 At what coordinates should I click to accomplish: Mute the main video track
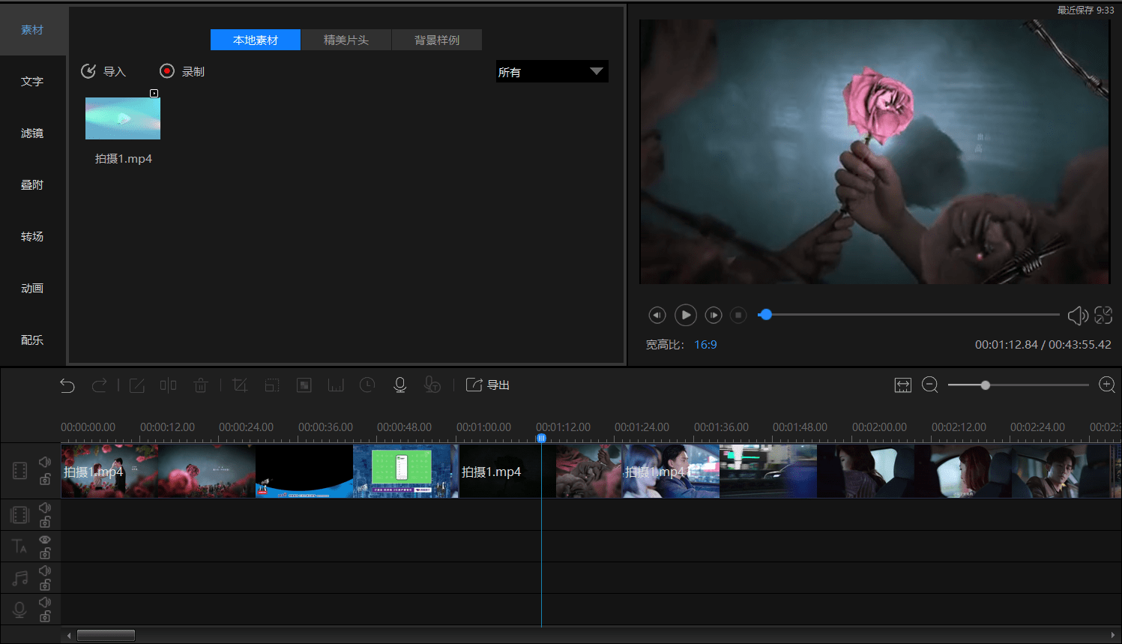(45, 463)
